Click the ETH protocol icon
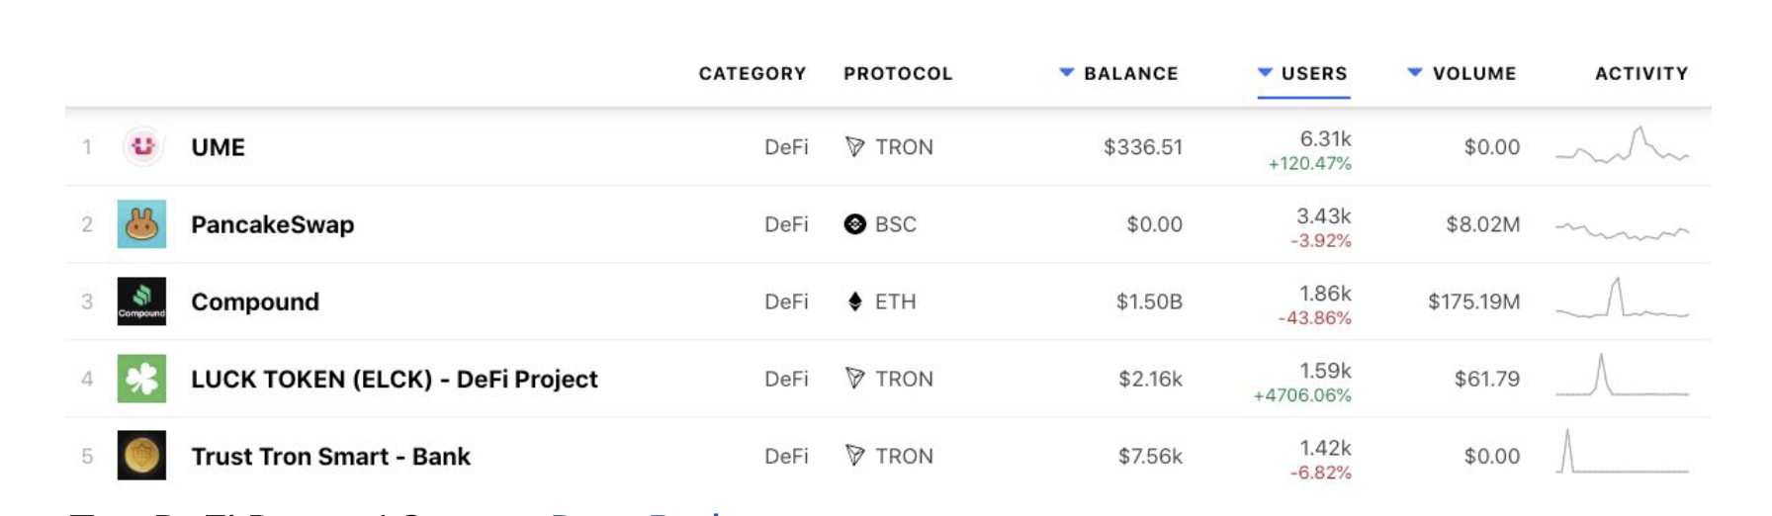 point(855,301)
